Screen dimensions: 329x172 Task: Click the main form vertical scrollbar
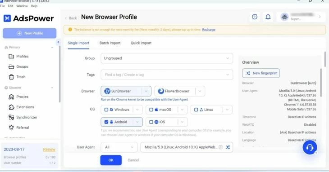coord(325,59)
